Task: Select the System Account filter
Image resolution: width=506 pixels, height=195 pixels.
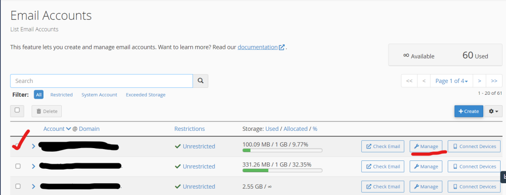Action: point(99,95)
